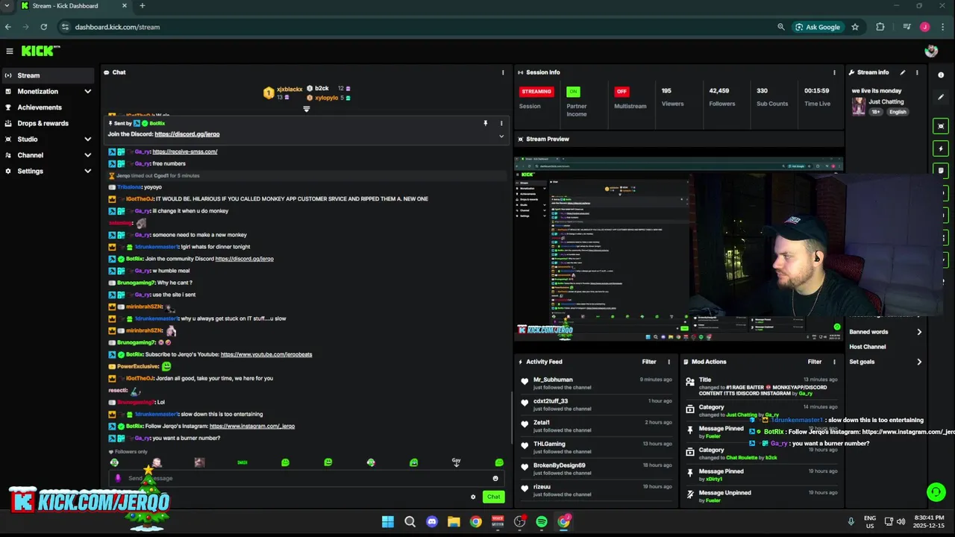Open the green support chat bubble
Image resolution: width=955 pixels, height=537 pixels.
click(x=936, y=492)
